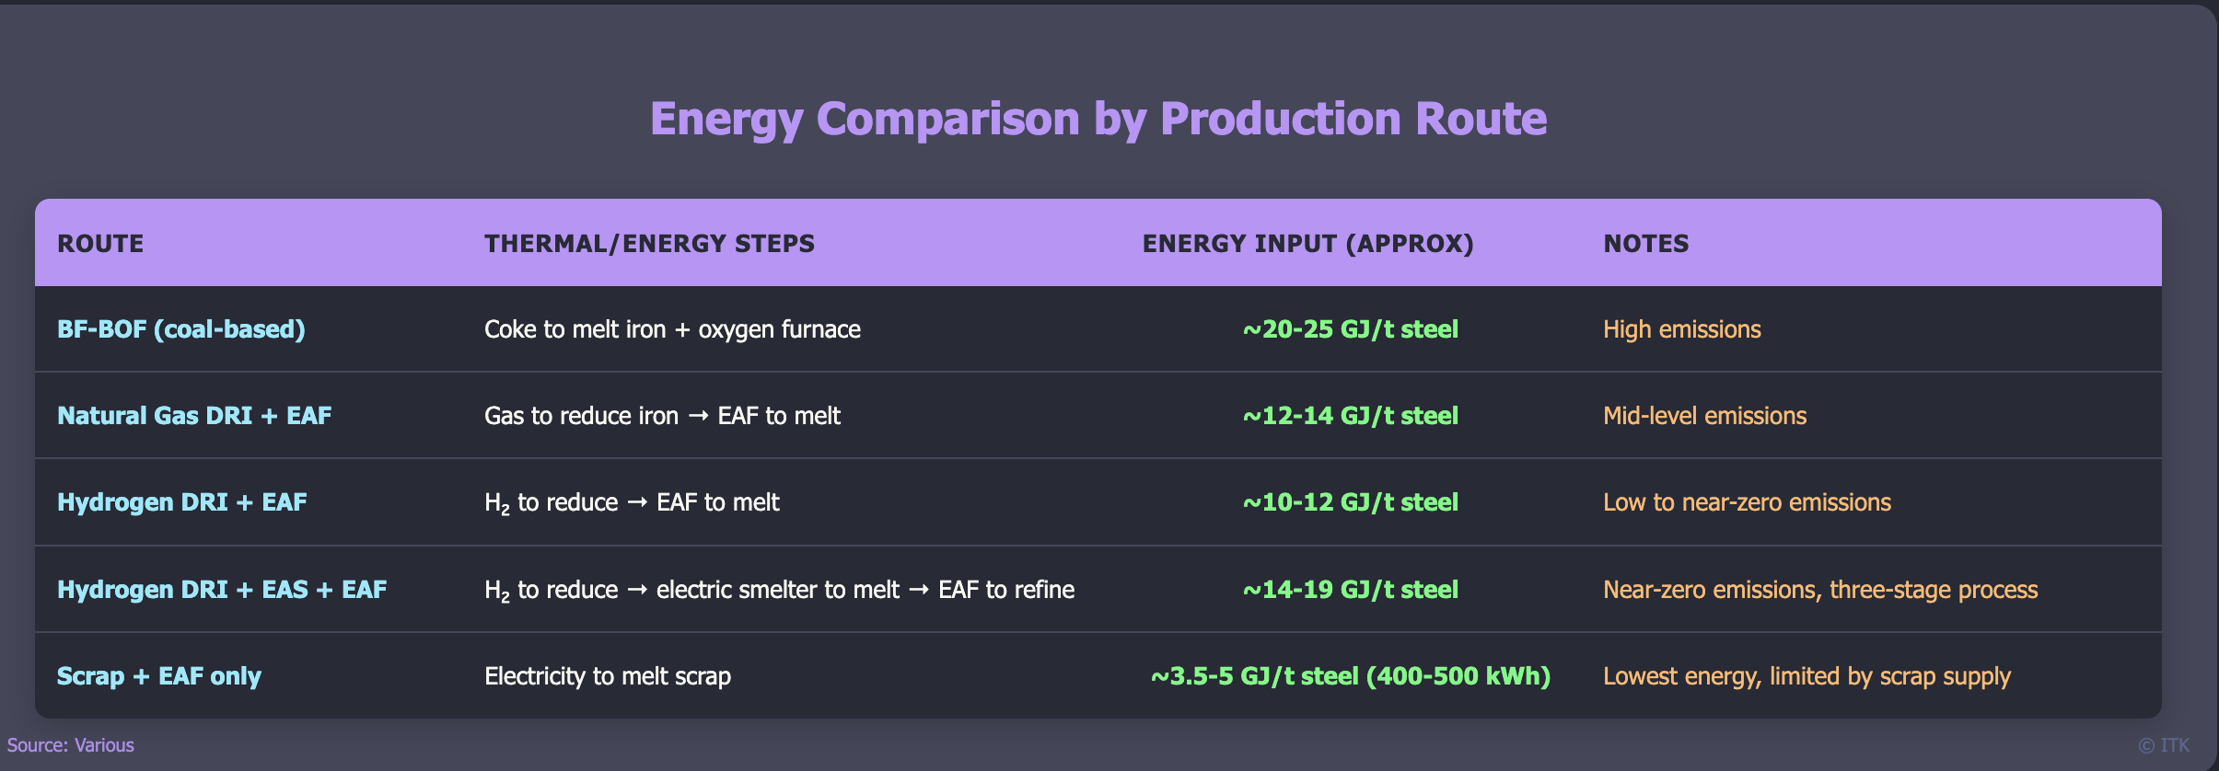
Task: Select the Hydrogen DRI + EAF route label
Action: (x=182, y=502)
